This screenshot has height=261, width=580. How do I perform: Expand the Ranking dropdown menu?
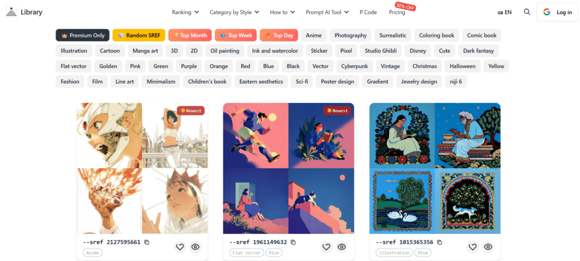point(185,12)
